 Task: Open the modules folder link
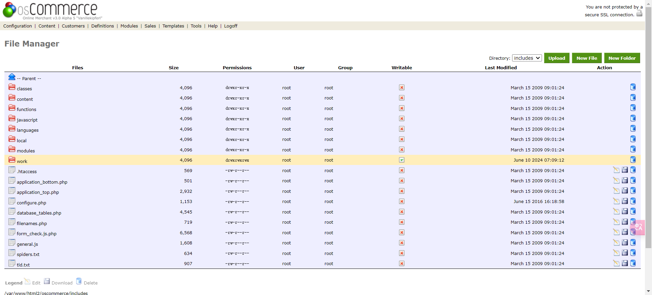[x=26, y=151]
